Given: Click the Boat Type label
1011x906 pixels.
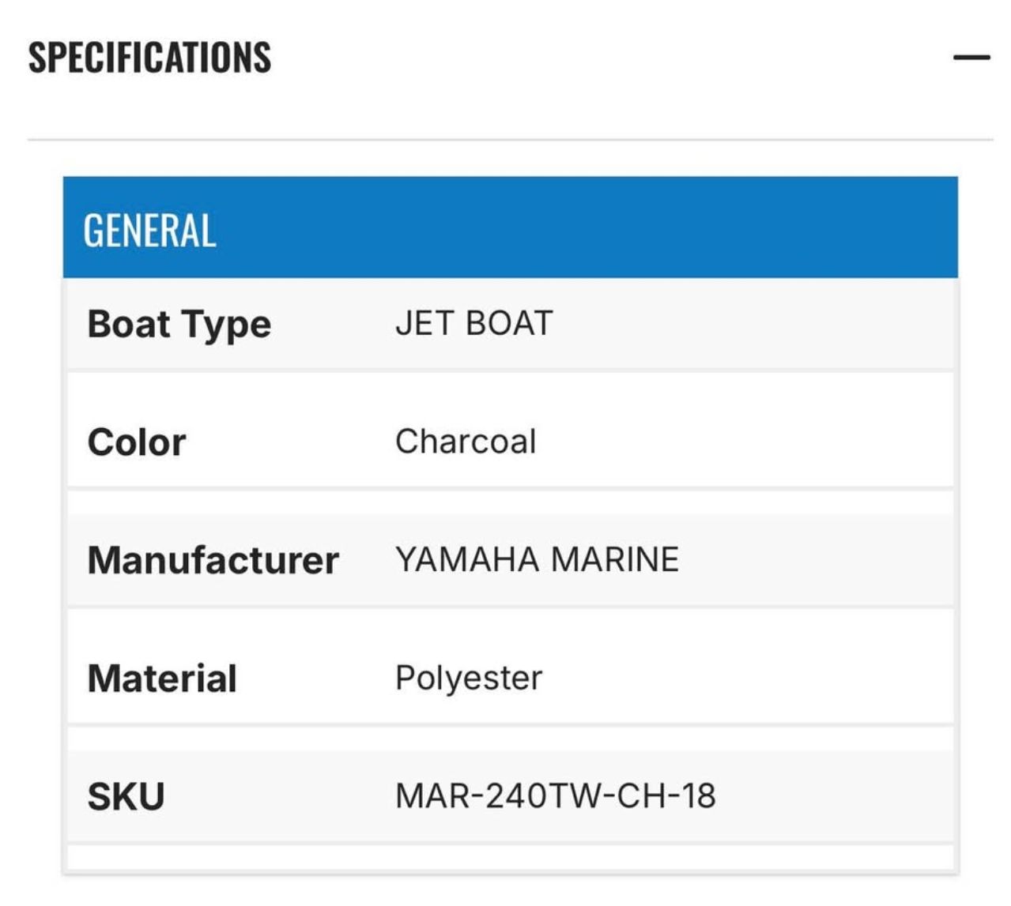Looking at the screenshot, I should [x=179, y=324].
